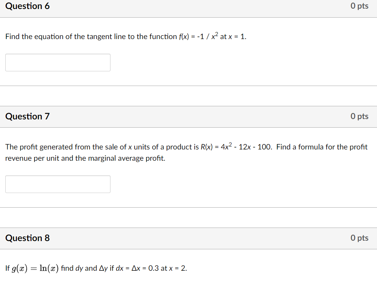
Task: Click the 0 pts label for Question 6
Action: click(360, 6)
